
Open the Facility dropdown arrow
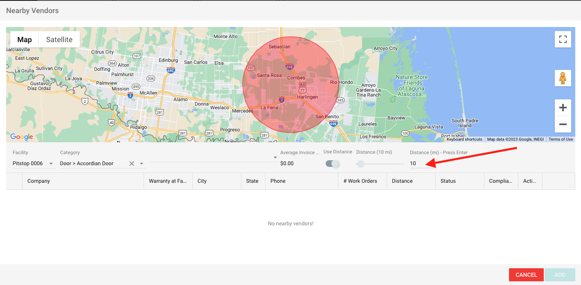(51, 164)
